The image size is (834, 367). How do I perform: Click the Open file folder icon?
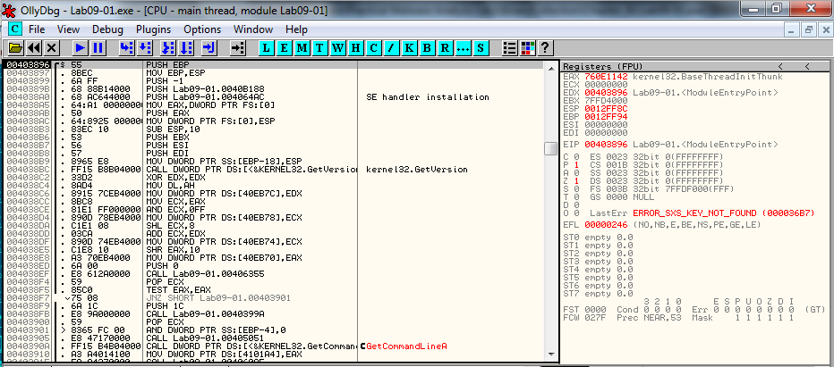point(15,48)
